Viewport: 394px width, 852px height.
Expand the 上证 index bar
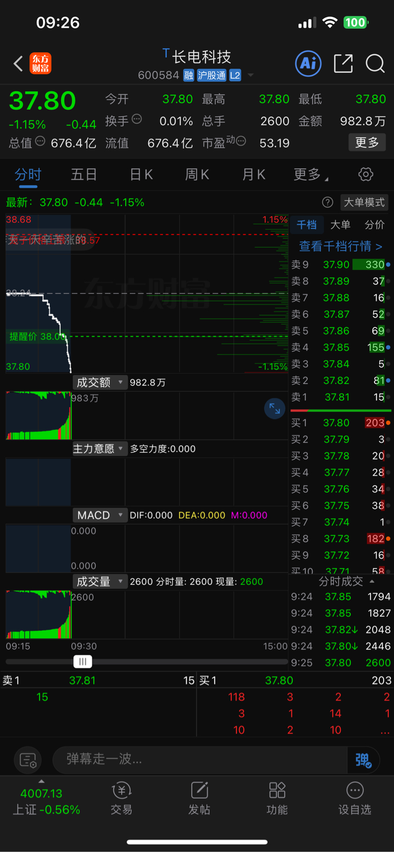[x=42, y=781]
